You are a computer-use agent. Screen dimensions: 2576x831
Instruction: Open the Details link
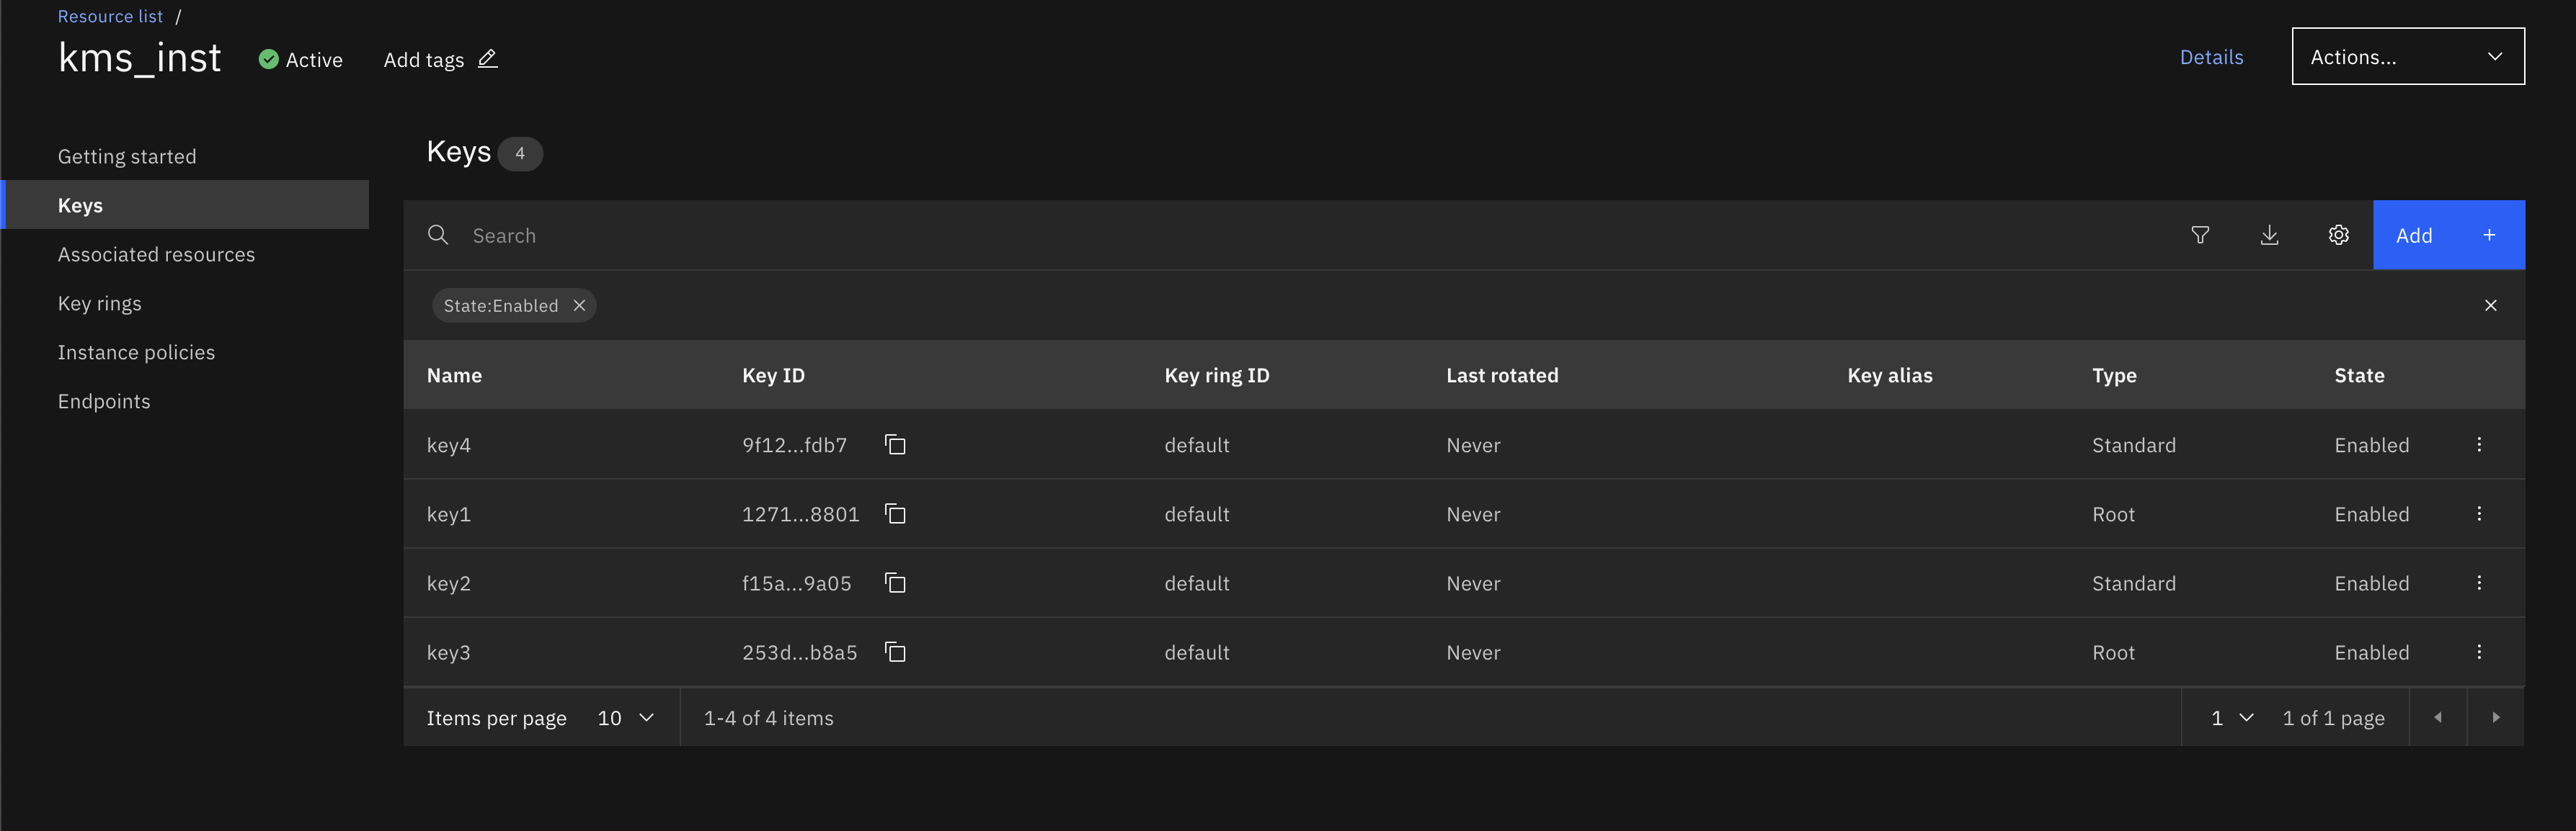point(2211,57)
